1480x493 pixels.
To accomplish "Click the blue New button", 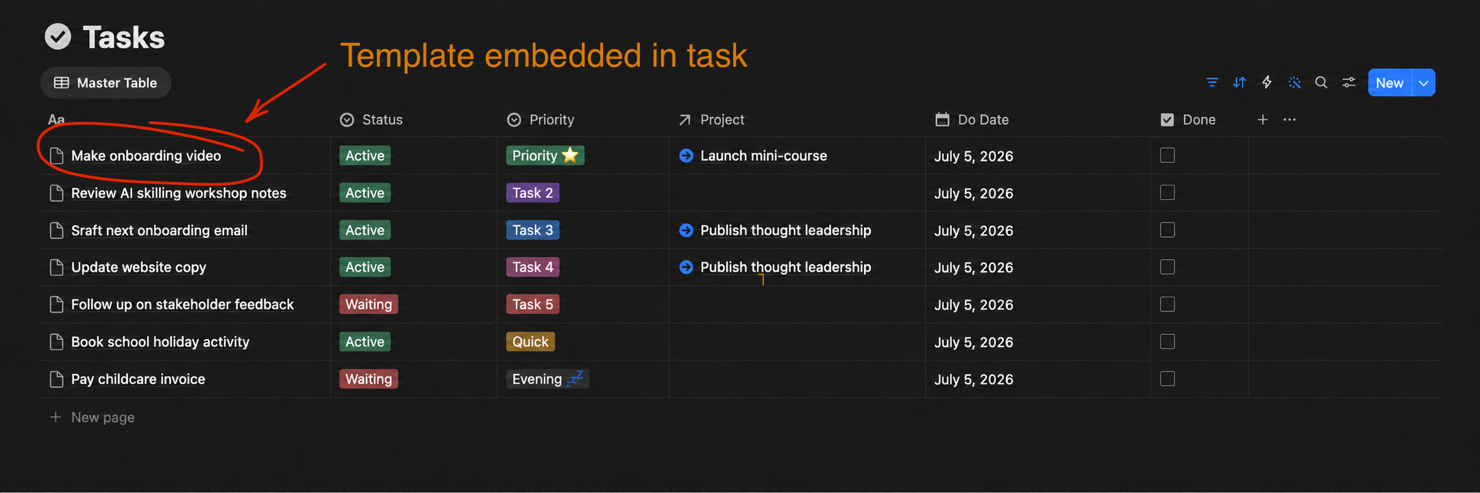I will pyautogui.click(x=1389, y=82).
